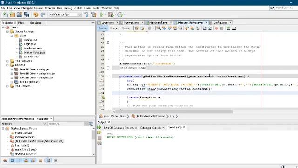The width and height of the screenshot is (298, 168).
Task: Open the Profile Project dropdown arrow
Action: tap(125, 14)
